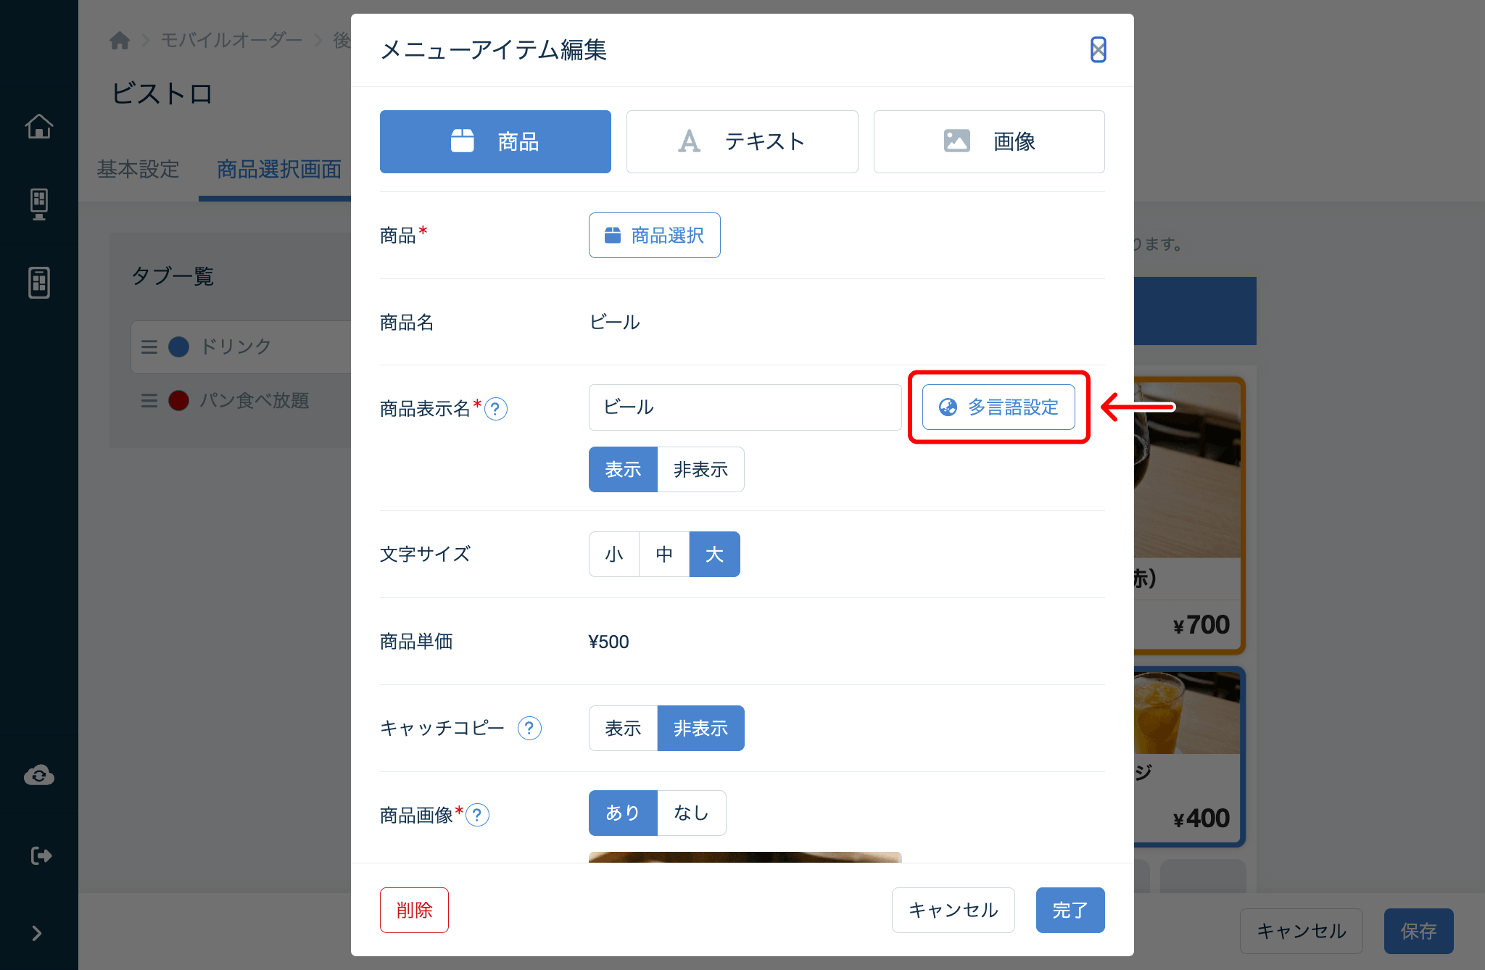Viewport: 1485px width, 970px height.
Task: Click the cloud sync icon in the sidebar
Action: (x=38, y=775)
